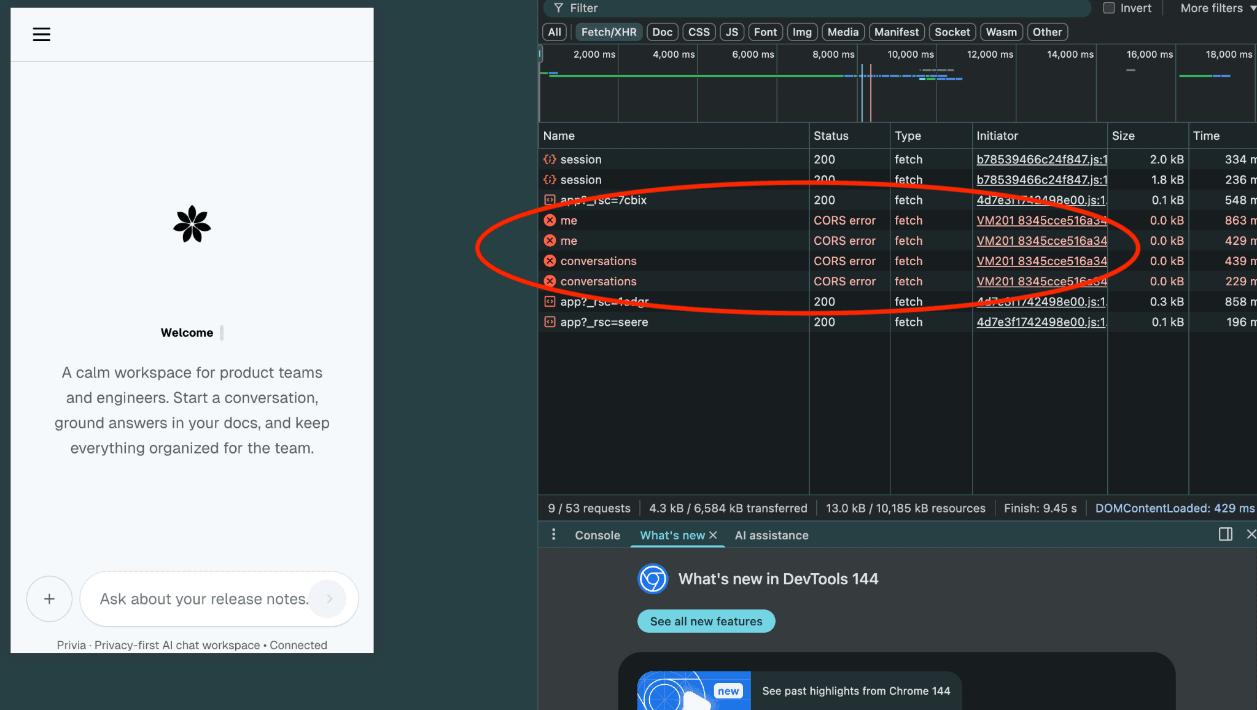Toggle the Fetch/XHR request filter
The height and width of the screenshot is (710, 1257).
(x=608, y=31)
